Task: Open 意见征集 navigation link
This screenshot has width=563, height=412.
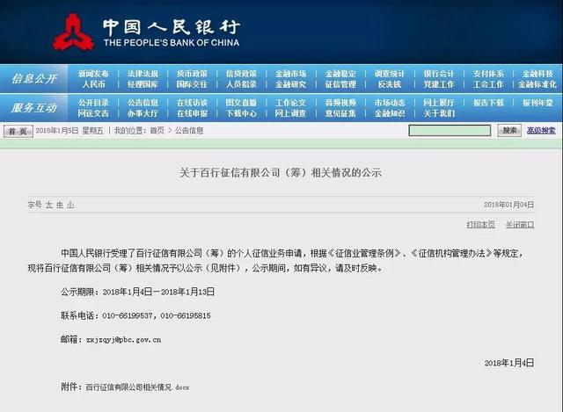Action: [340, 113]
